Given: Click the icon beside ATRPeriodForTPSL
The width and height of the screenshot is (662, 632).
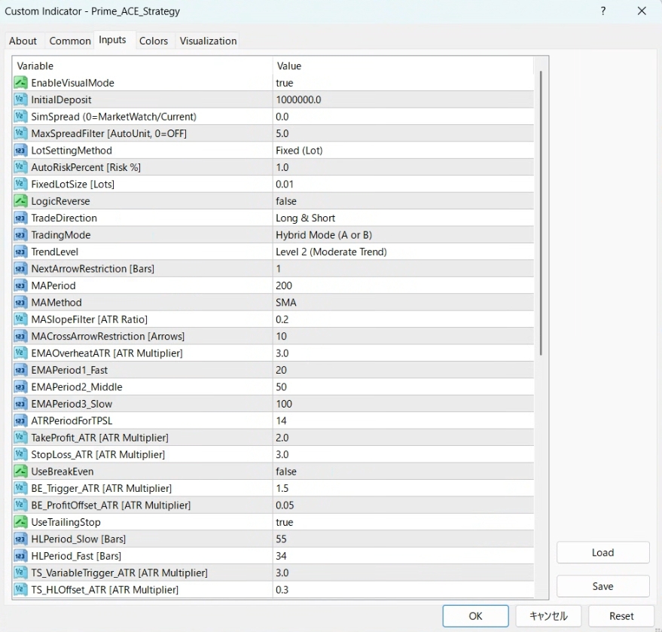Looking at the screenshot, I should point(20,420).
